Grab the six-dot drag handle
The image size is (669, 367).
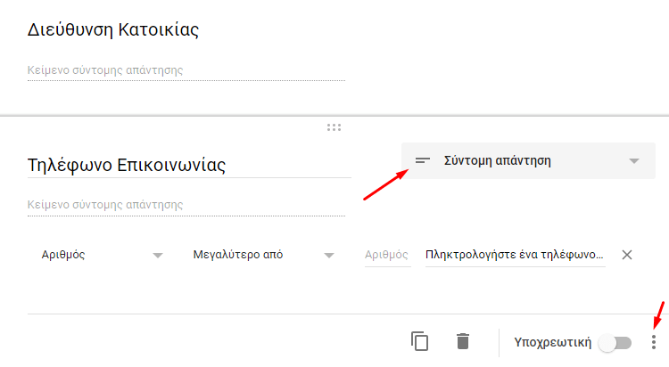[x=334, y=127]
